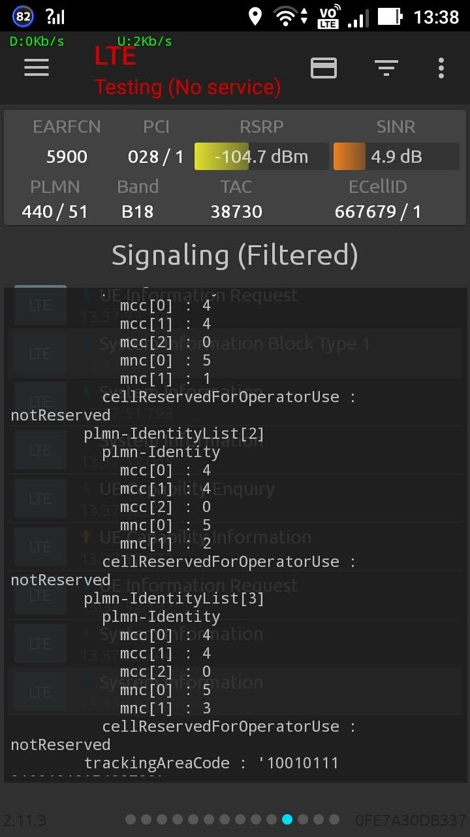
Task: Tap the Band B18 value
Action: coord(138,212)
